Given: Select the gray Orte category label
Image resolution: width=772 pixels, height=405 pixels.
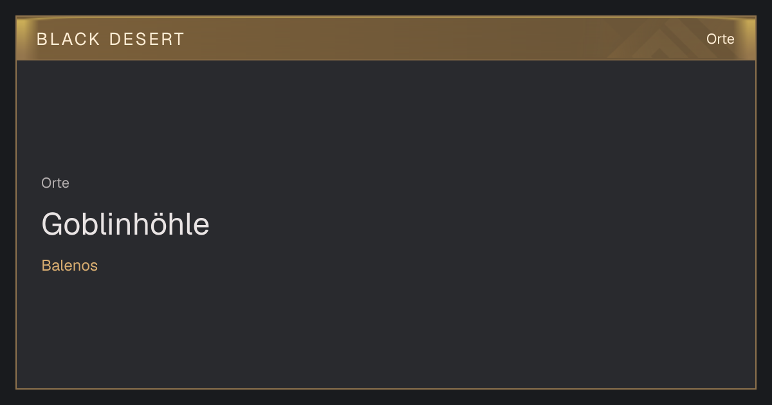Looking at the screenshot, I should (x=55, y=183).
